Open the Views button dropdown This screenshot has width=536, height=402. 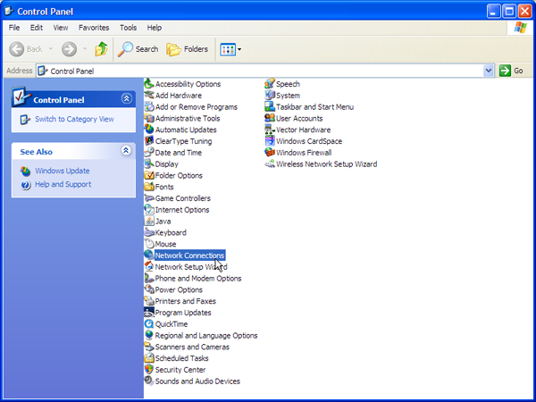[x=239, y=49]
